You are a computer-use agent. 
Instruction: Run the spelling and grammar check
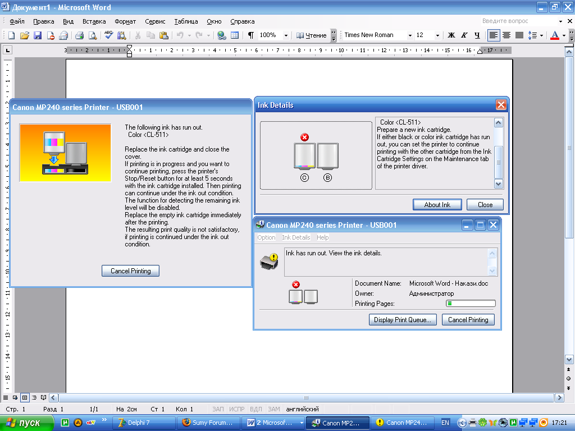pyautogui.click(x=108, y=35)
